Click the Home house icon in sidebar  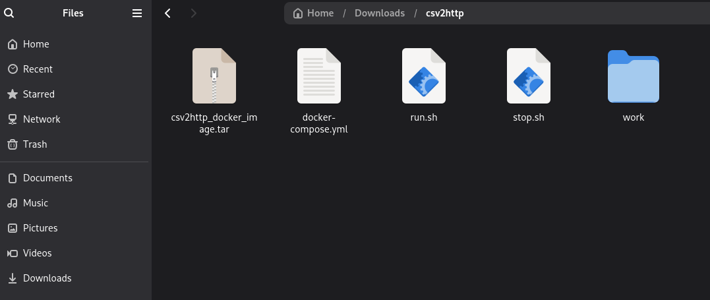coord(13,44)
